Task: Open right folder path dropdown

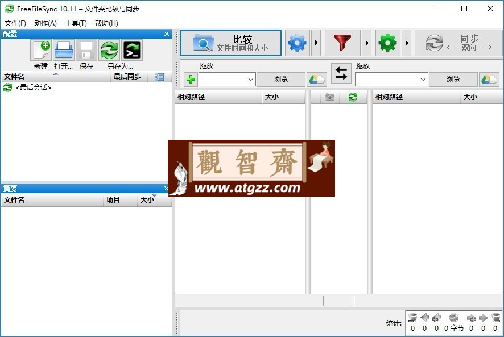Action: pyautogui.click(x=423, y=80)
